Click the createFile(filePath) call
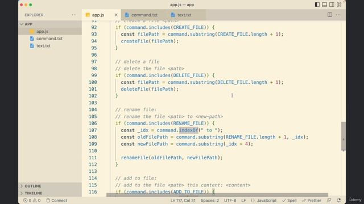The height and width of the screenshot is (204, 364). coord(150,41)
